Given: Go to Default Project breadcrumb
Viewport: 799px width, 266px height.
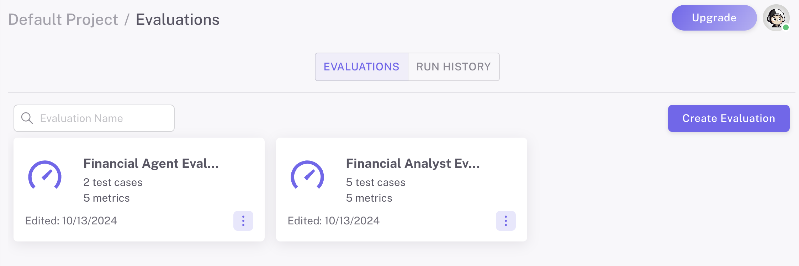Looking at the screenshot, I should [63, 20].
